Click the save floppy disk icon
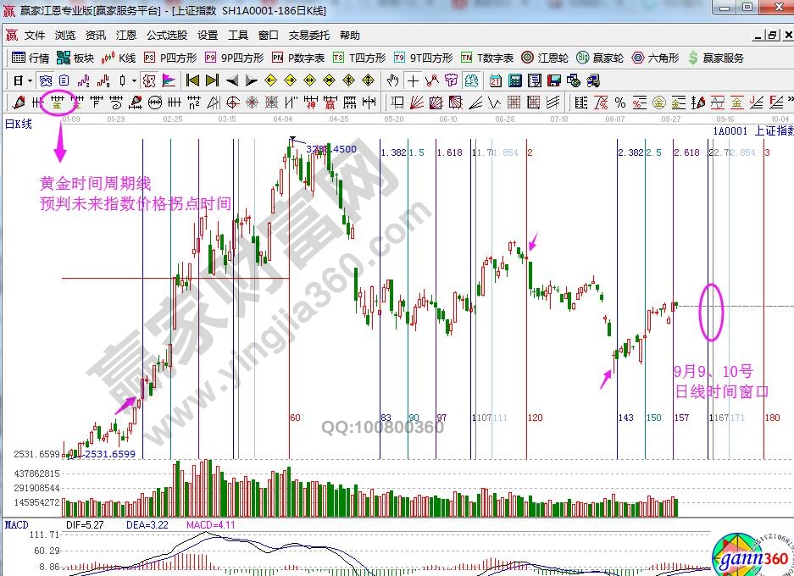 tap(554, 80)
